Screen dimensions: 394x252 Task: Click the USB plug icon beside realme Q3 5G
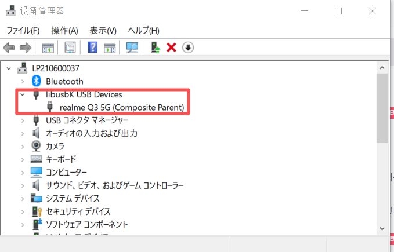pyautogui.click(x=50, y=107)
